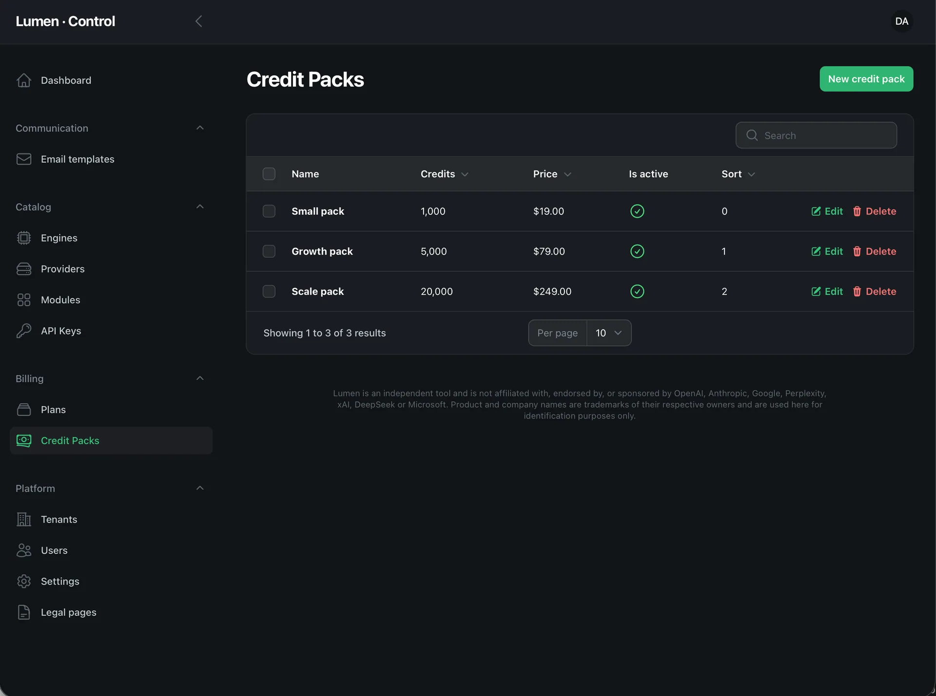Collapse the Communication section

199,128
